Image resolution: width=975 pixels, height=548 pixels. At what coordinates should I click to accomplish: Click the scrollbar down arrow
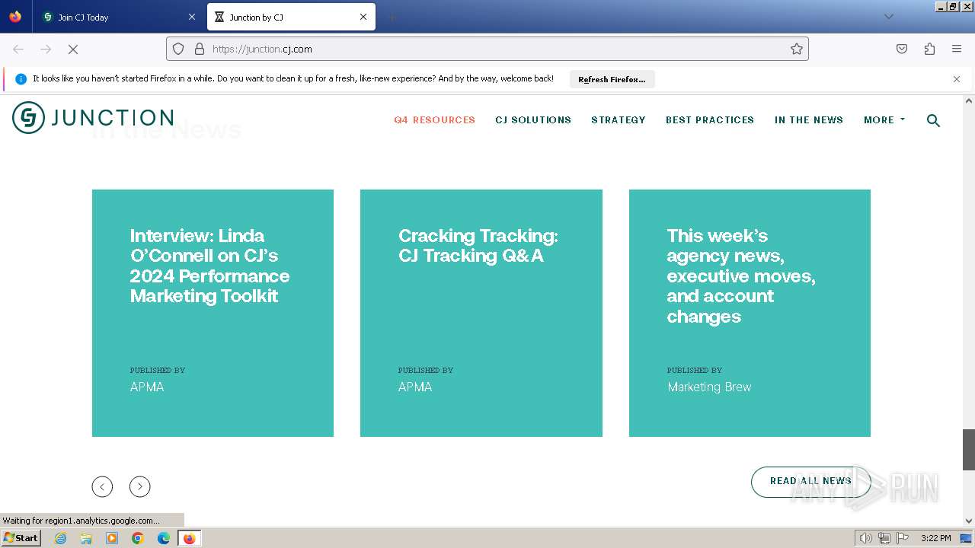(x=969, y=521)
